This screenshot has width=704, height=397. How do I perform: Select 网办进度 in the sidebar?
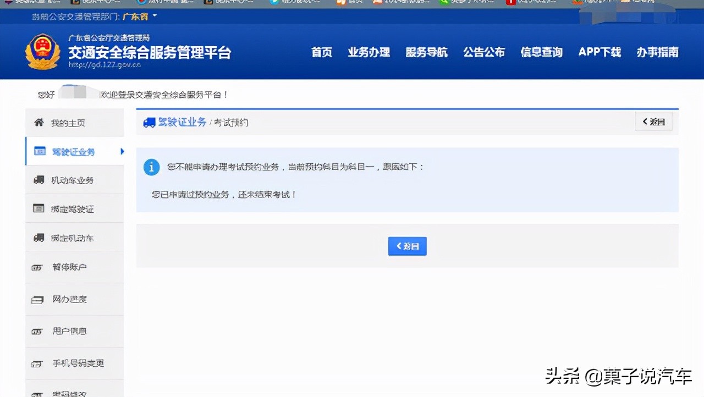74,299
